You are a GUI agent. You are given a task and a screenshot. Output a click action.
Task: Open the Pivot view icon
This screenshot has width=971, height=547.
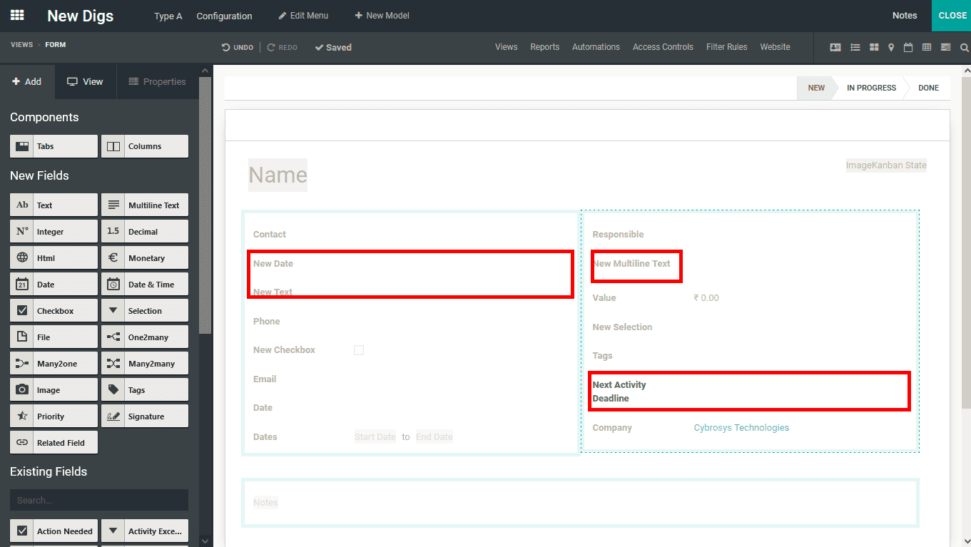pos(927,47)
